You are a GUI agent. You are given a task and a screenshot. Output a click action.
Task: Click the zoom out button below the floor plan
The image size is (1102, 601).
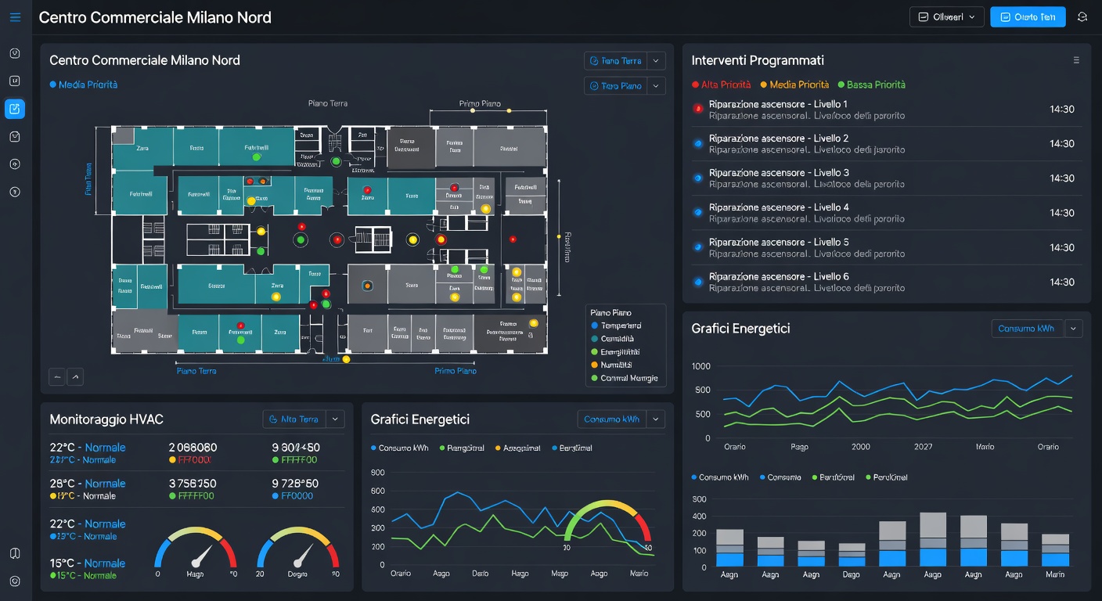[x=56, y=376]
